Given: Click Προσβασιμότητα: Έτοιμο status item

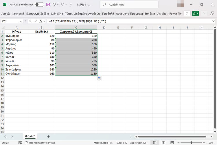Looking at the screenshot, I should (40, 143).
